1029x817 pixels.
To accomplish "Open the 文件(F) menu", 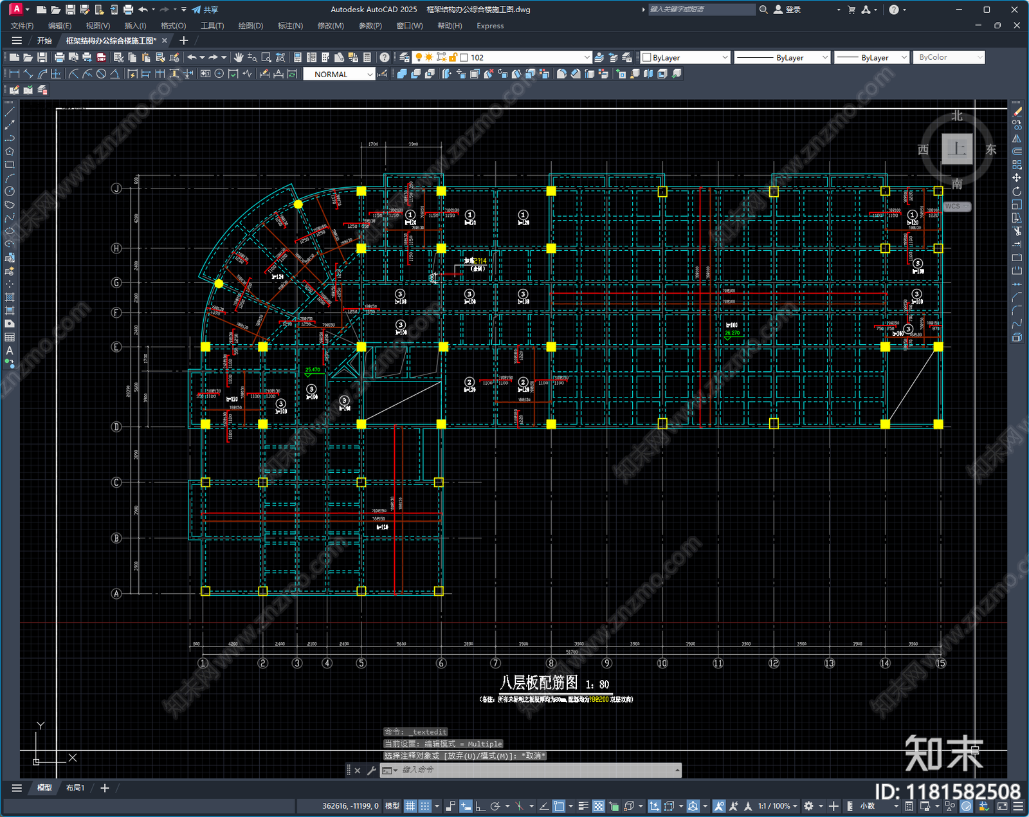I will [x=23, y=26].
